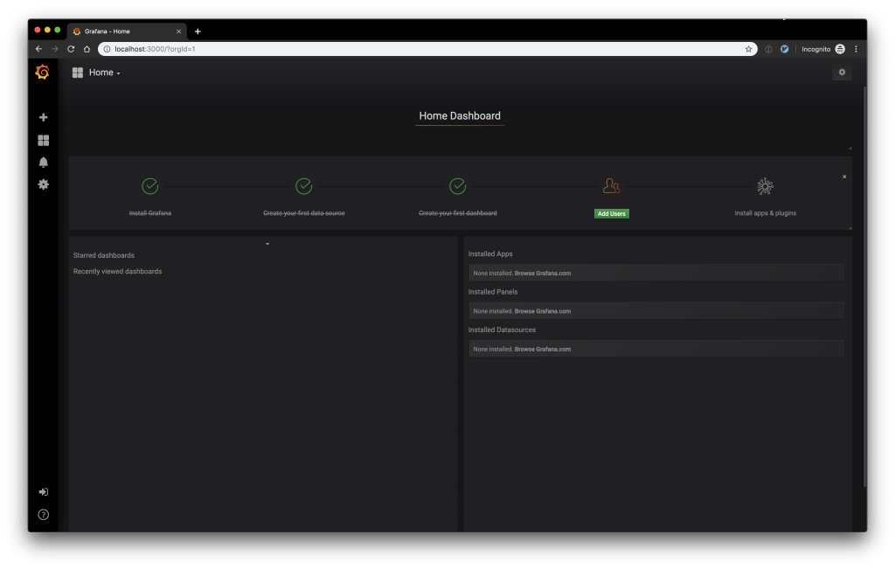Click the Home Dashboard title
The image size is (895, 569).
tap(460, 116)
